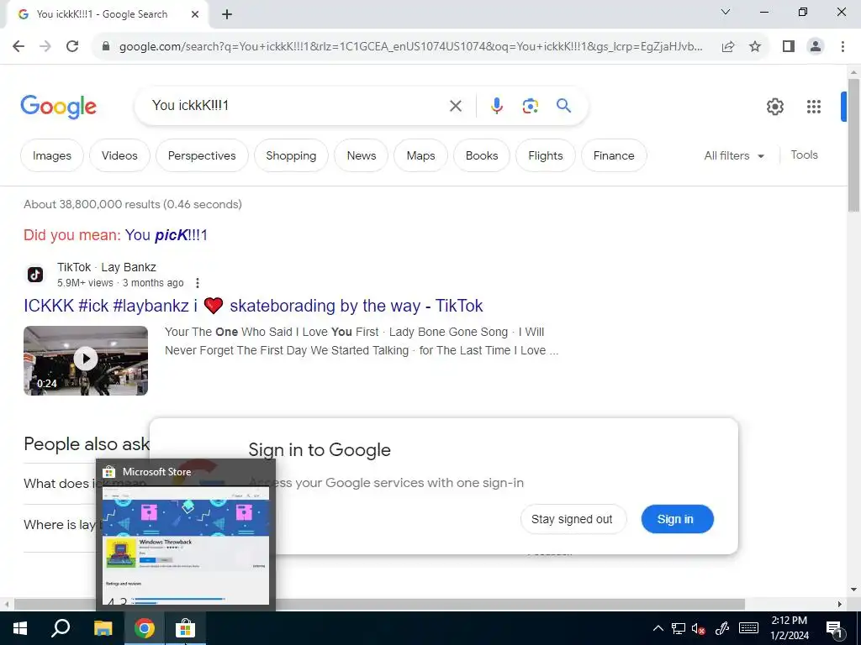Open the search Tools options
Image resolution: width=861 pixels, height=645 pixels.
pyautogui.click(x=804, y=155)
